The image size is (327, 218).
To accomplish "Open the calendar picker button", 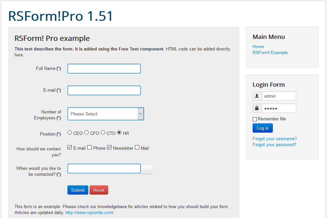I will pos(146,170).
